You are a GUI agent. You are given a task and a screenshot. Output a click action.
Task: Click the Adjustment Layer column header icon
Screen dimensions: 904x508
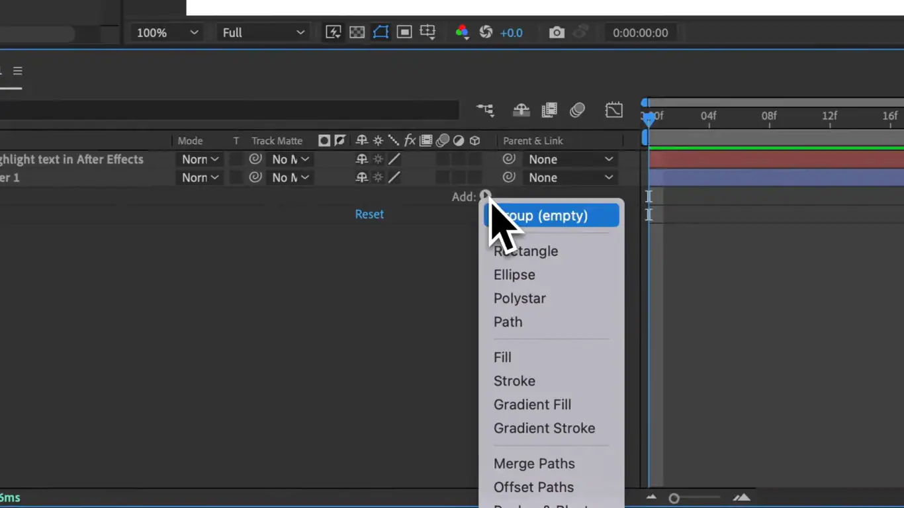coord(458,140)
